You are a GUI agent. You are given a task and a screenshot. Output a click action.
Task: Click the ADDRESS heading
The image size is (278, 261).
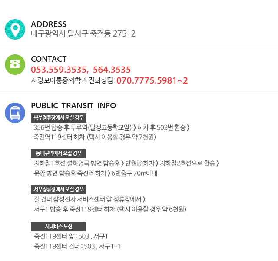click(49, 24)
